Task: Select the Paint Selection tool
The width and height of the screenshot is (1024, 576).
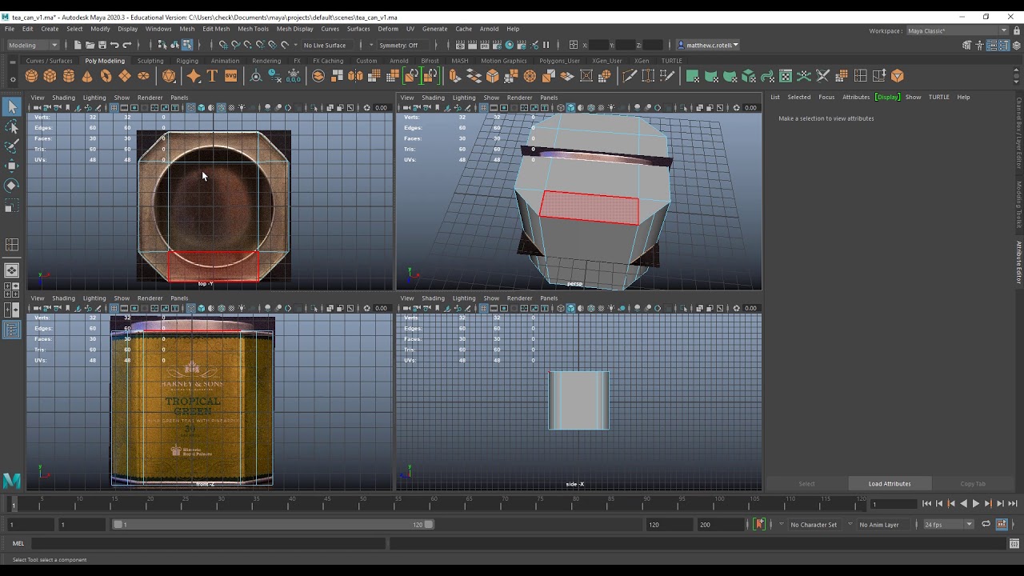Action: coord(11,146)
